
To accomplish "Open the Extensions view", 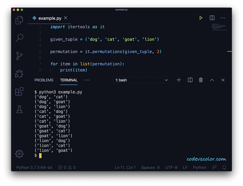I will [19, 91].
